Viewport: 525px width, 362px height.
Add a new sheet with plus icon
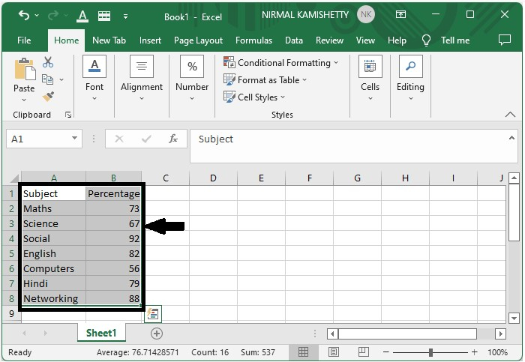pos(157,333)
